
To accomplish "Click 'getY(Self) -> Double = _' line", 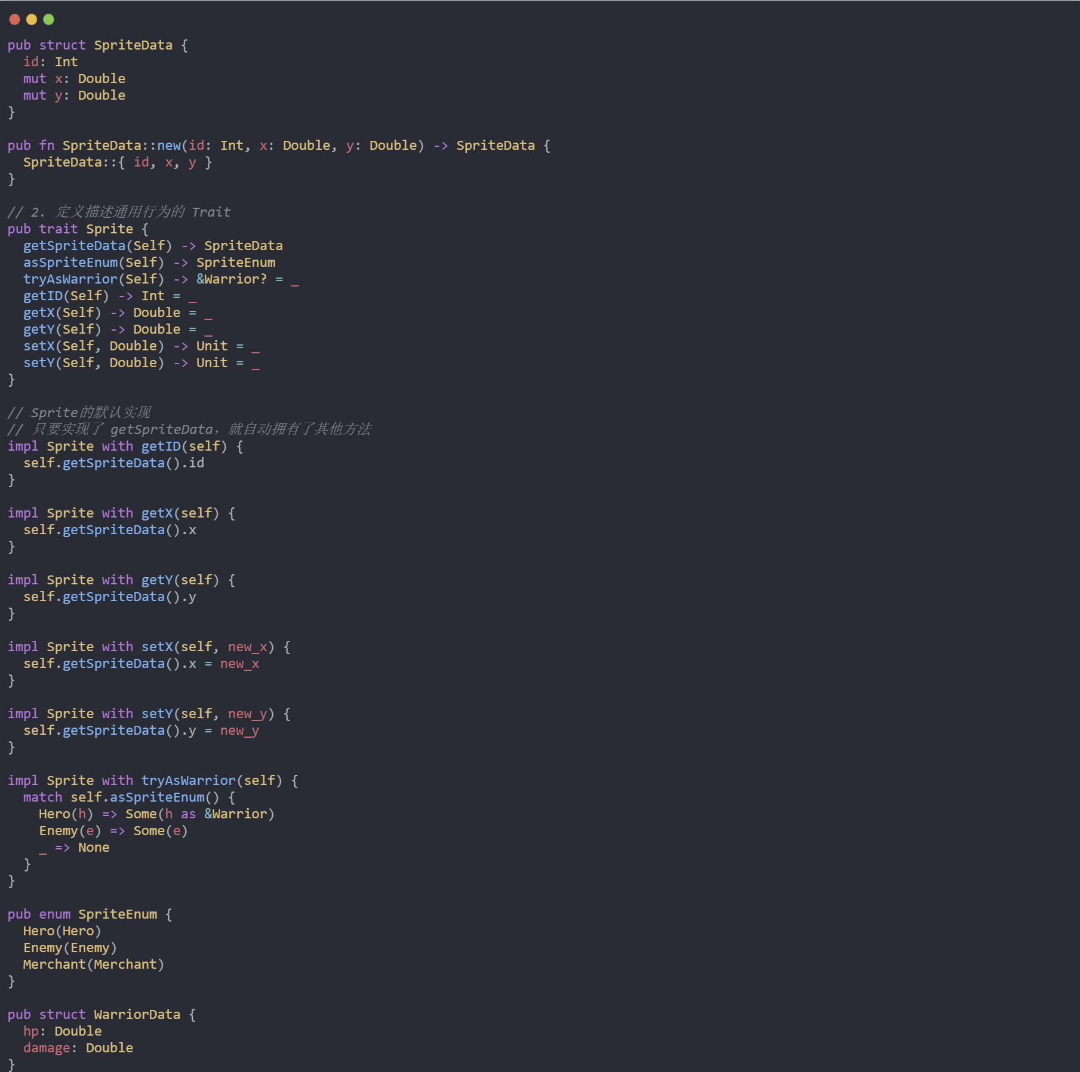I will pyautogui.click(x=118, y=329).
